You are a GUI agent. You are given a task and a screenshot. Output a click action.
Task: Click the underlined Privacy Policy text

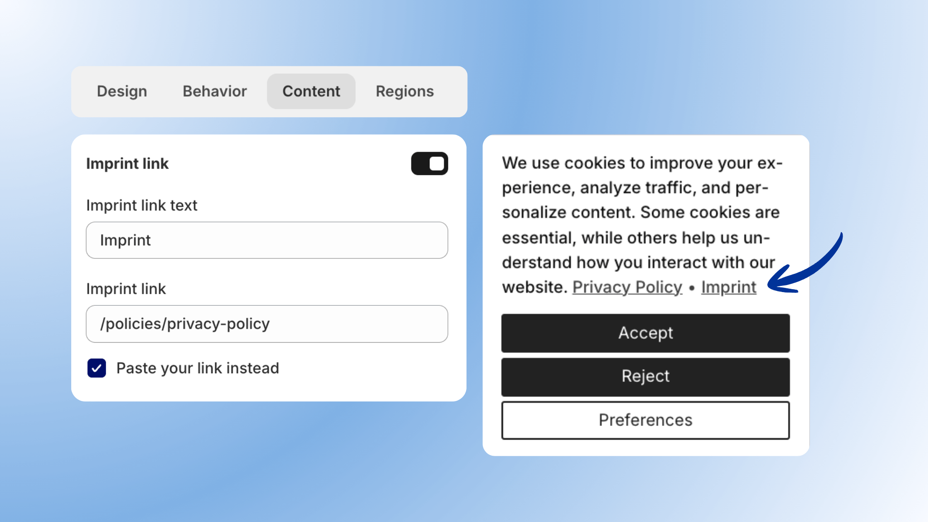(x=627, y=287)
